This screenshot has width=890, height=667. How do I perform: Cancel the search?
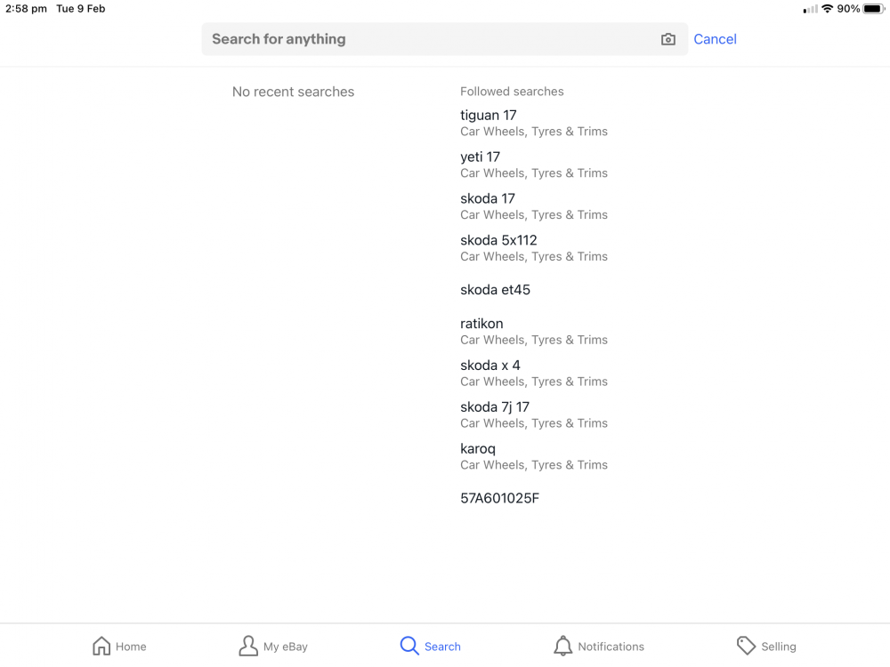pos(716,39)
